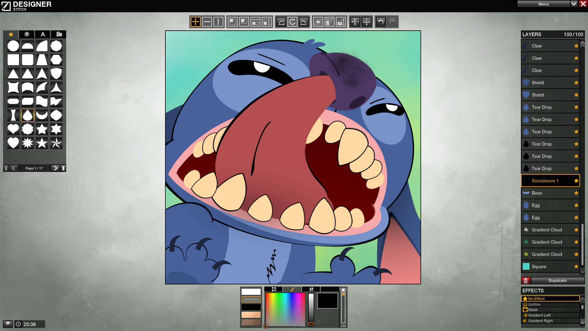The image size is (588, 331).
Task: Select the move tool in top toolbar
Action: pyautogui.click(x=195, y=22)
